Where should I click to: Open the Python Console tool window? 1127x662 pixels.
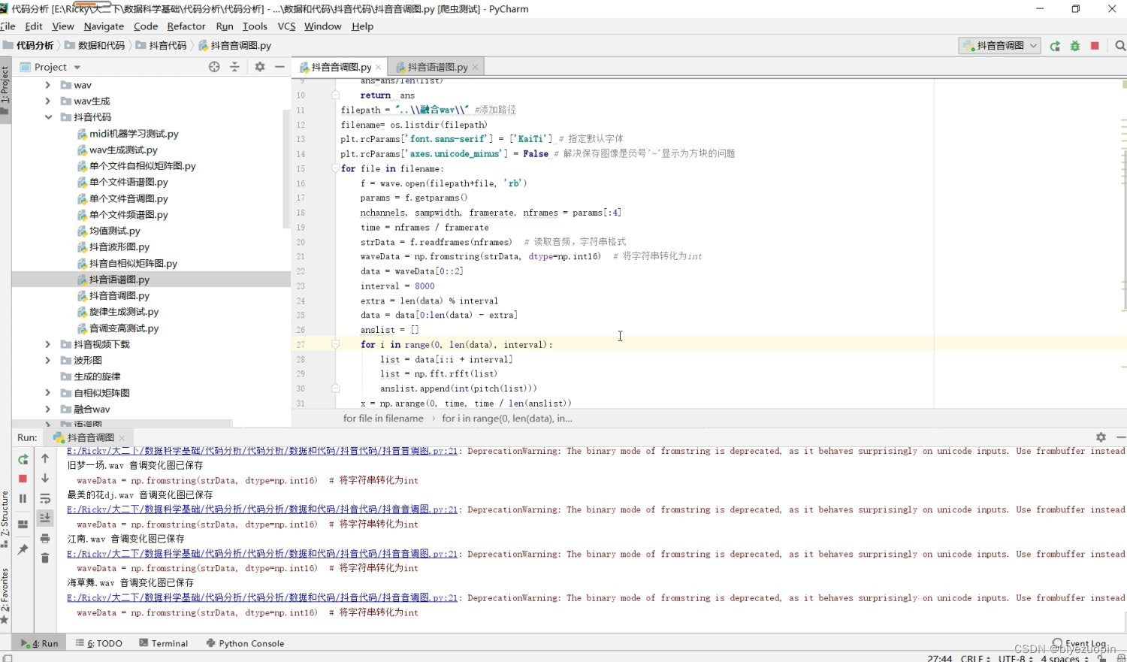245,644
